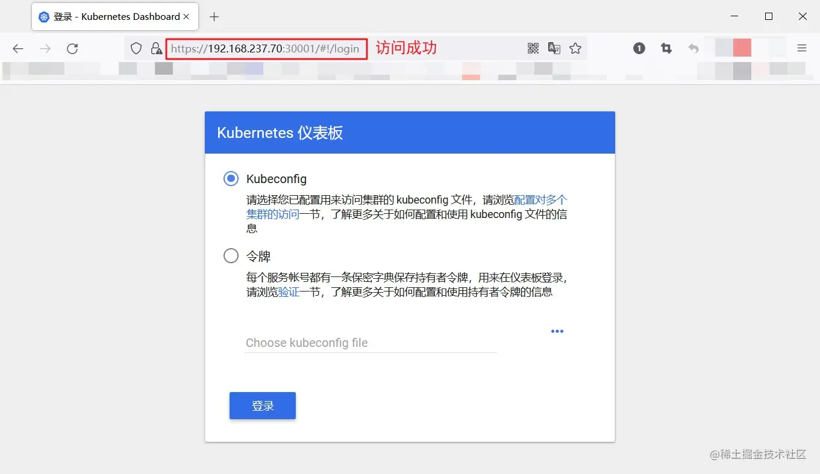Click the Choose kubeconfig file field
Screen dimensions: 820x474
point(371,343)
